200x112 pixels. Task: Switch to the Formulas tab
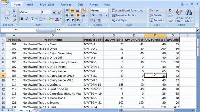coord(66,5)
